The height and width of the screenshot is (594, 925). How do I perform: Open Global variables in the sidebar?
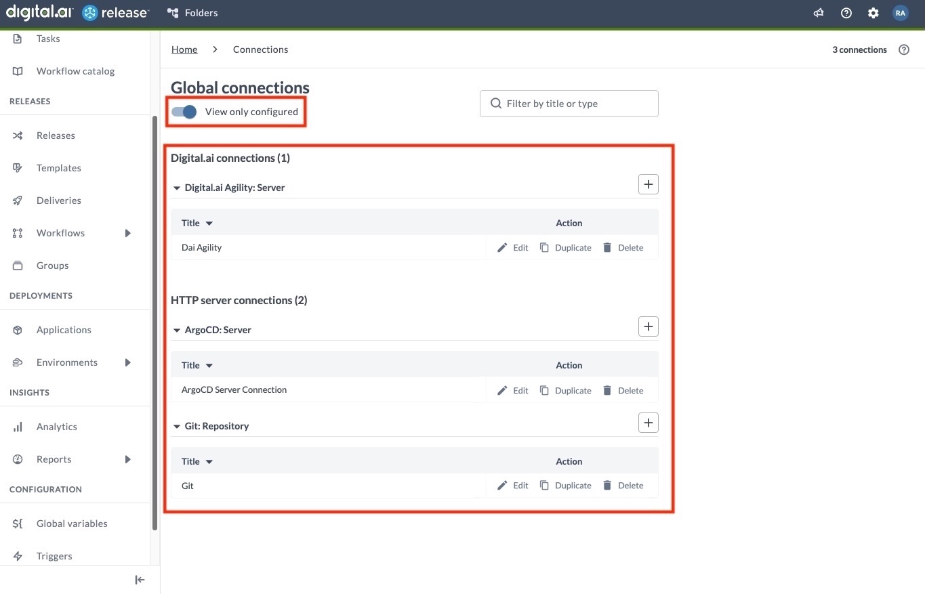pyautogui.click(x=72, y=524)
